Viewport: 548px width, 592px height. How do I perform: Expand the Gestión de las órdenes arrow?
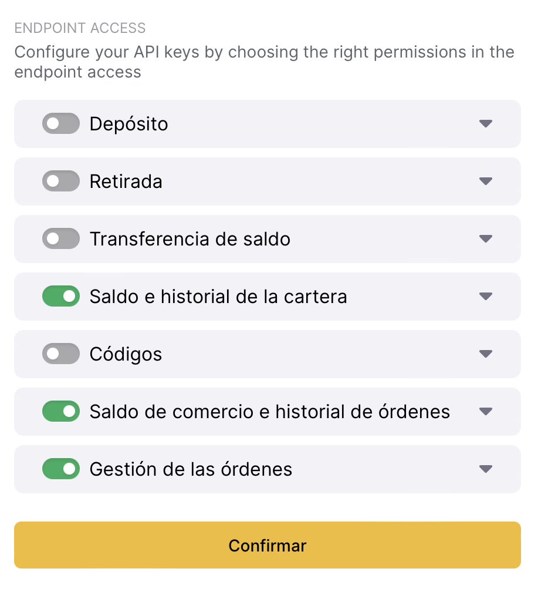(x=485, y=469)
